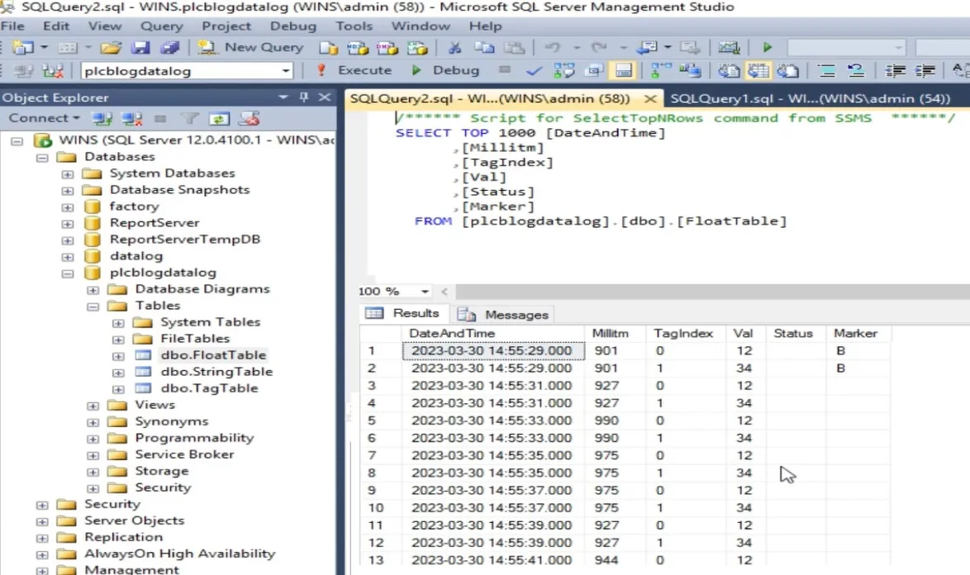Click the Parse checkmark icon to validate query
970x575 pixels.
(534, 70)
